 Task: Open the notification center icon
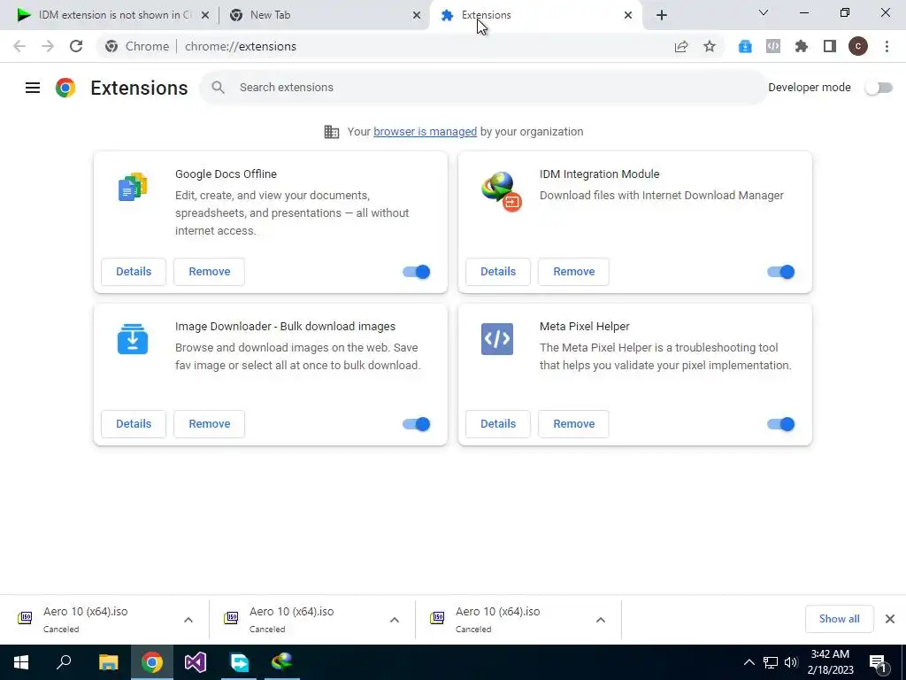(x=878, y=662)
